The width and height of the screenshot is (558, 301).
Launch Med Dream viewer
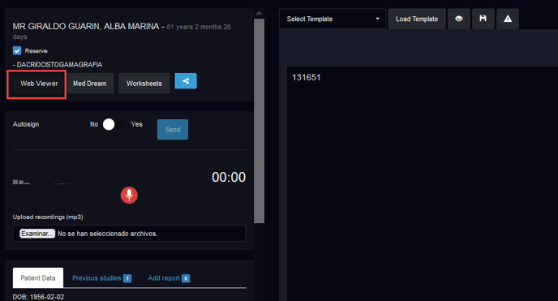90,84
